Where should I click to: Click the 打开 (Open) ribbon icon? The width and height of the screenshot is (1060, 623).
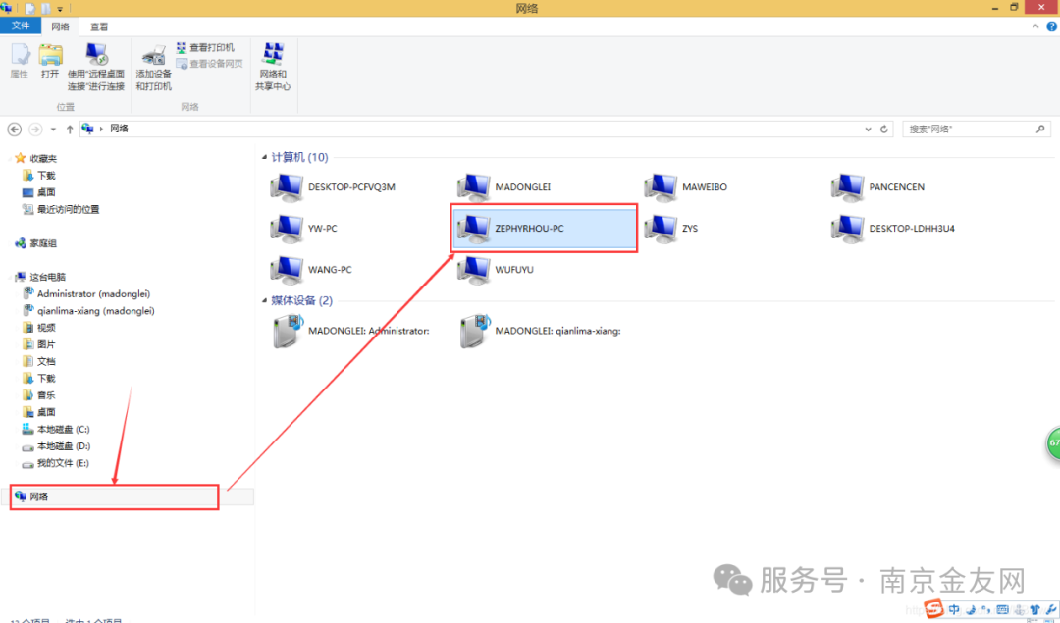(50, 62)
